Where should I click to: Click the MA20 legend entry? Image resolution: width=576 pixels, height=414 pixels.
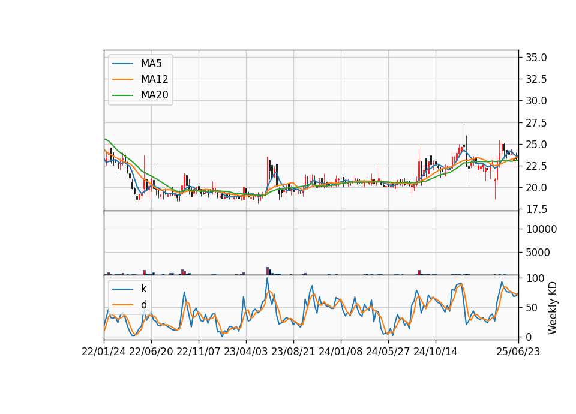click(140, 95)
